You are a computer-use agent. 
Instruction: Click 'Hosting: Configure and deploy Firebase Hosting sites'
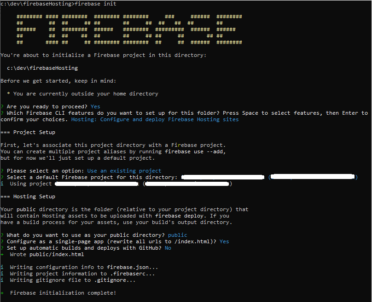tap(155, 119)
